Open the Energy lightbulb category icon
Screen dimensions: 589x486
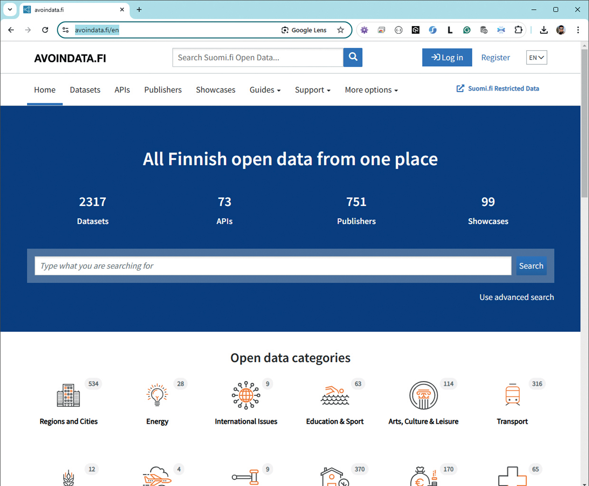157,395
